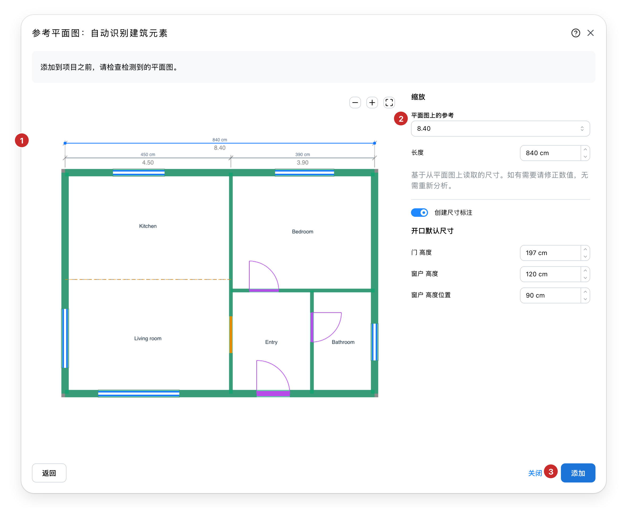The width and height of the screenshot is (621, 508).
Task: Select the Living room bottom wall window
Action: pyautogui.click(x=139, y=393)
